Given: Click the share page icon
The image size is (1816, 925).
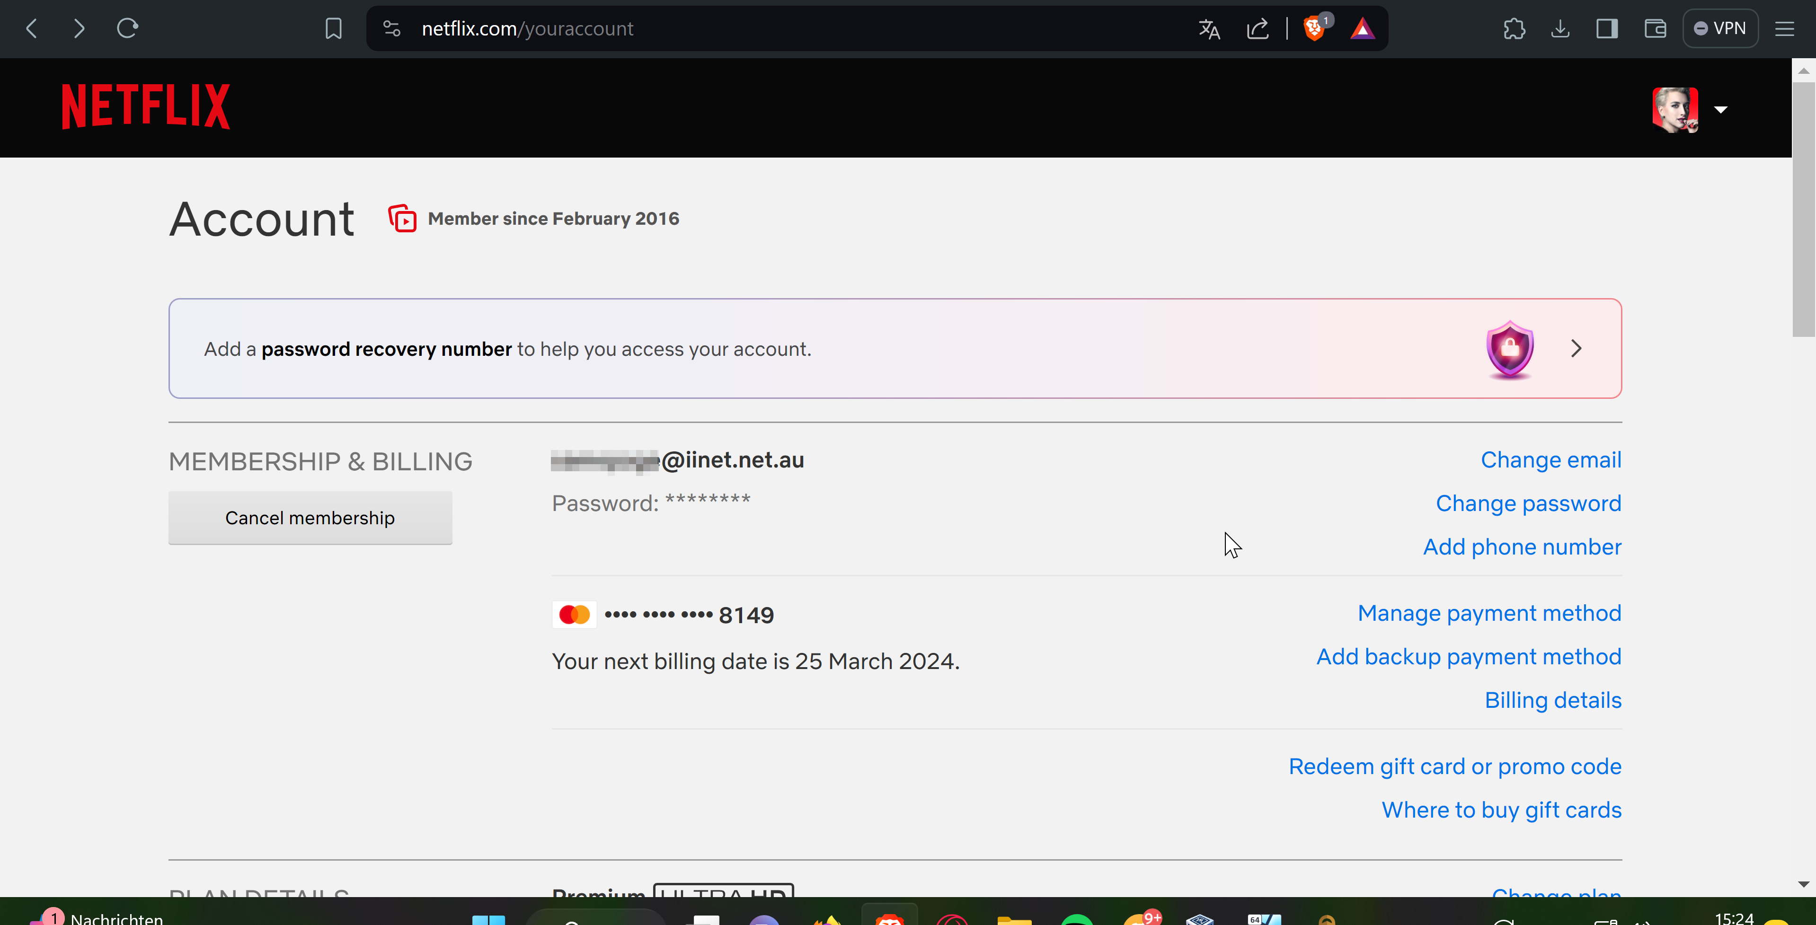Looking at the screenshot, I should (1258, 29).
